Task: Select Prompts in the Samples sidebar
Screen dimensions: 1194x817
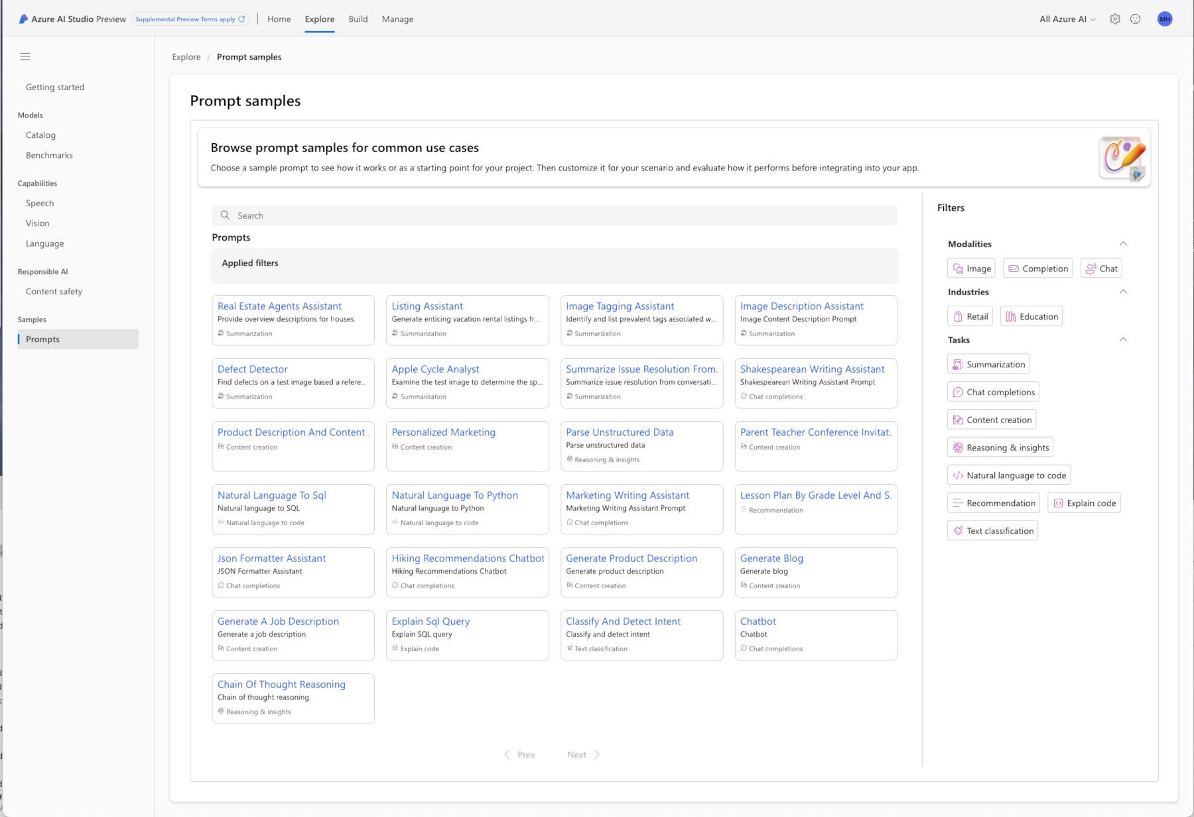Action: [x=78, y=339]
